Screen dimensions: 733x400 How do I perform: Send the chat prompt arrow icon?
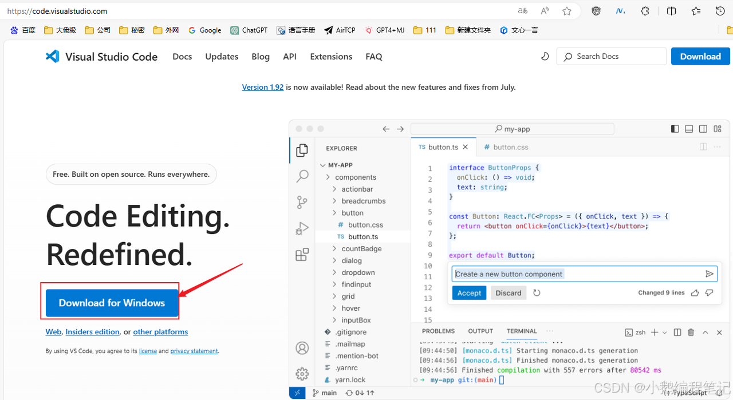click(710, 274)
